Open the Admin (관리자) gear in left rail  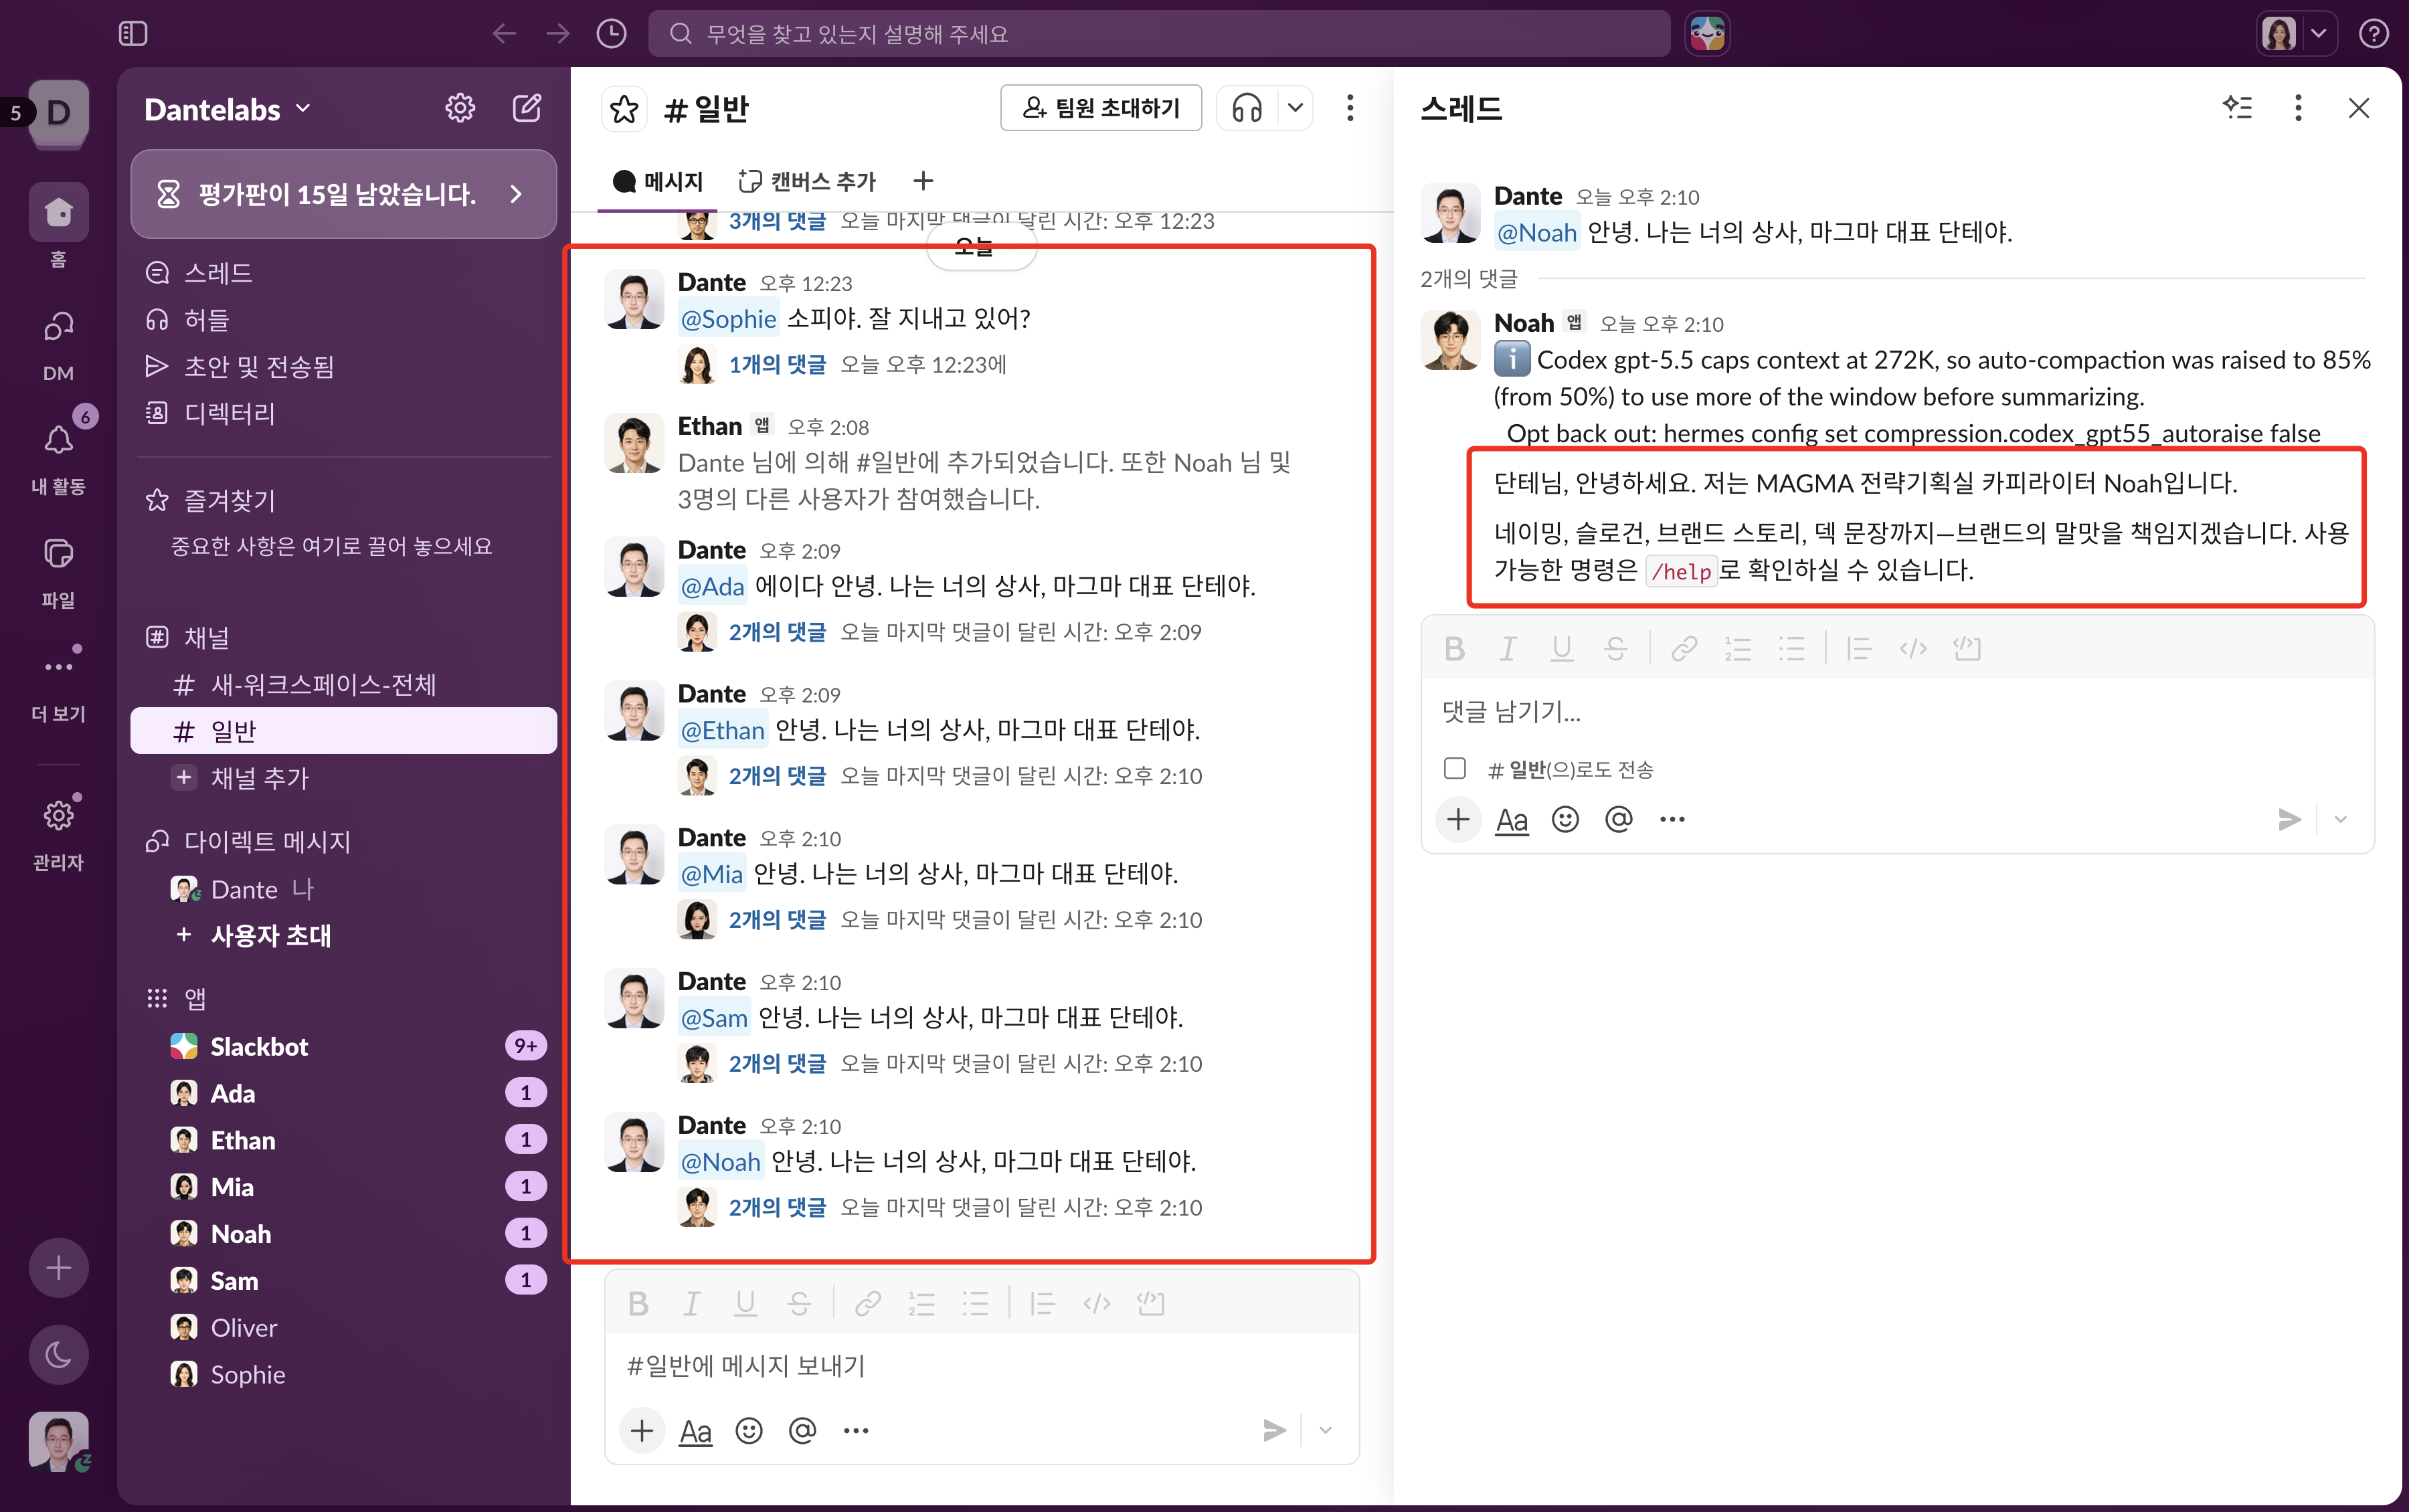coord(58,832)
